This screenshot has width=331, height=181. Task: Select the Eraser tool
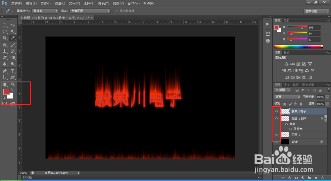coord(5,57)
